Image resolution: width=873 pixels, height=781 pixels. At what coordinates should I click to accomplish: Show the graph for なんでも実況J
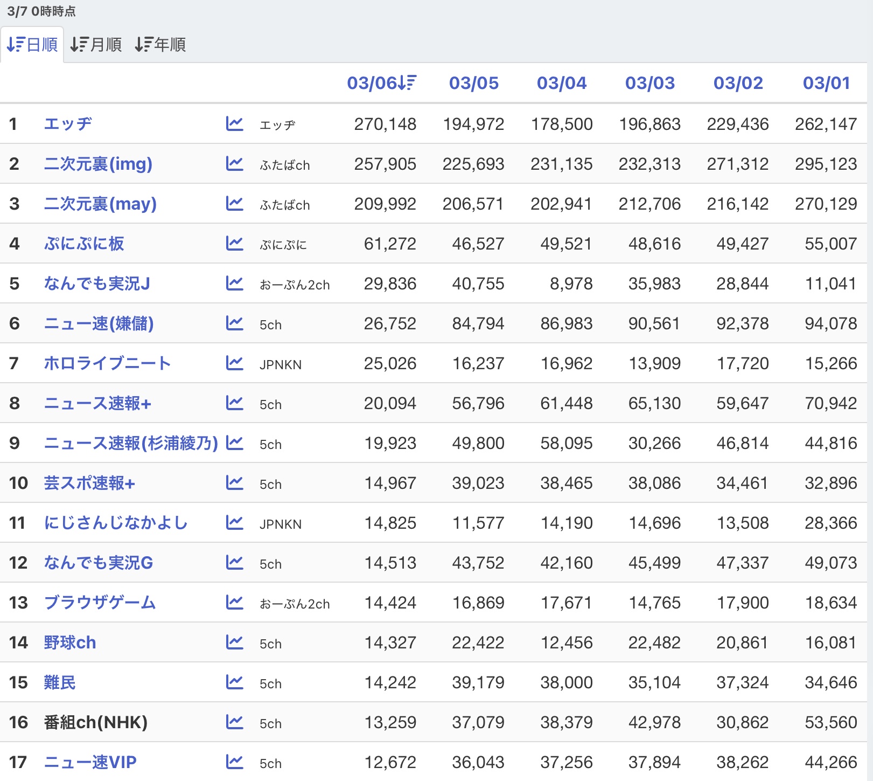[234, 284]
